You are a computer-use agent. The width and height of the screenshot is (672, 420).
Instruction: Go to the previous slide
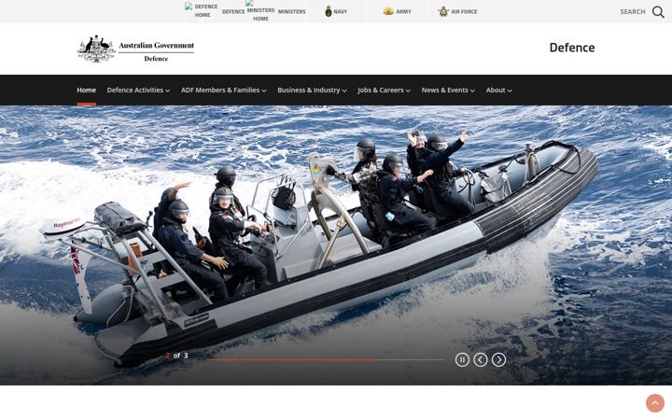481,359
